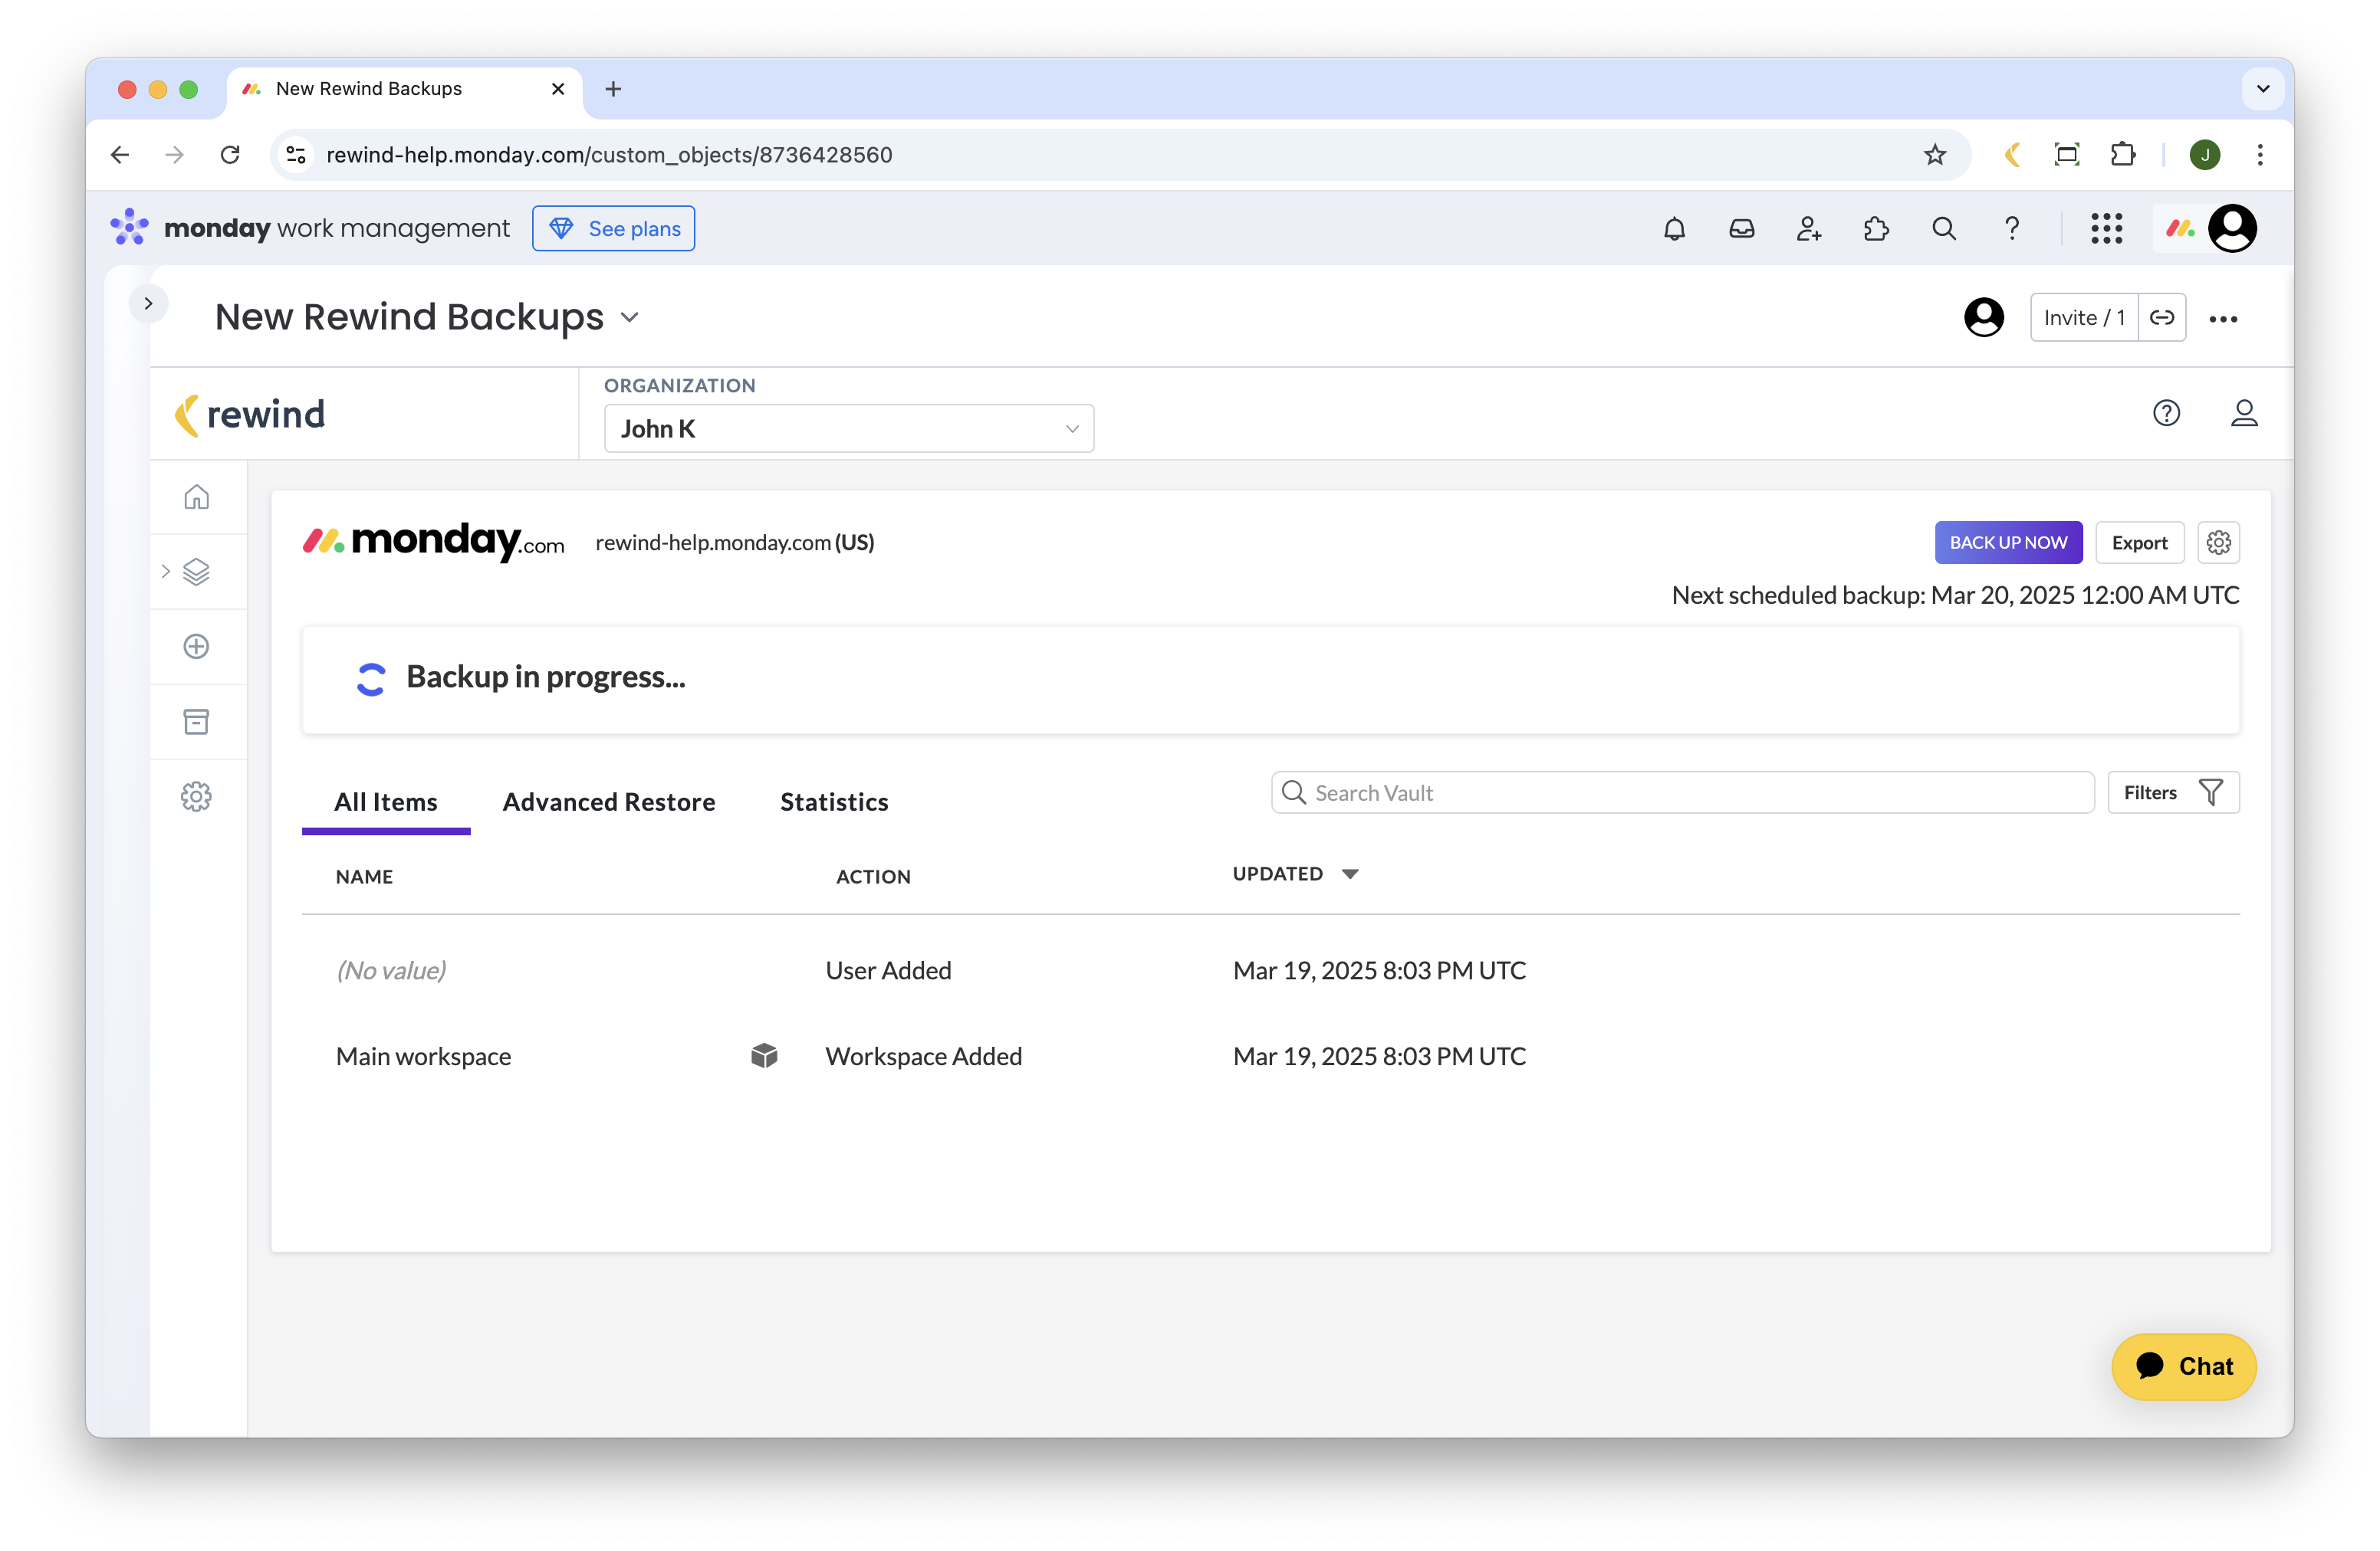Open the products switcher grid icon
2380x1551 pixels.
point(2106,229)
